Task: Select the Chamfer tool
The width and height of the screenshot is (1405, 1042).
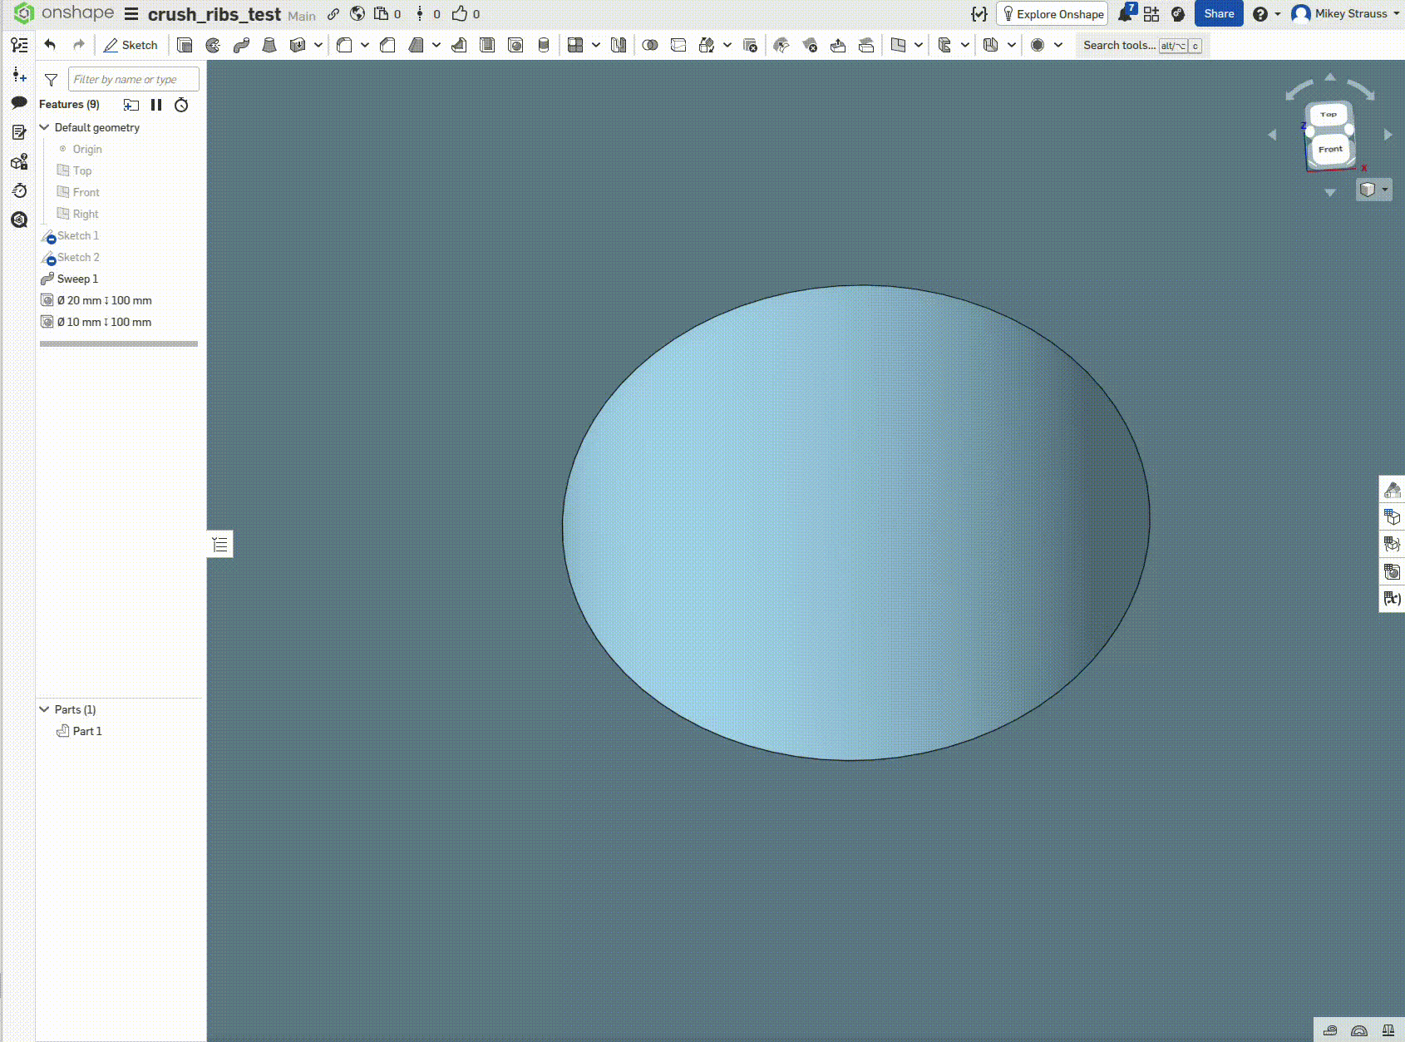Action: (x=387, y=45)
